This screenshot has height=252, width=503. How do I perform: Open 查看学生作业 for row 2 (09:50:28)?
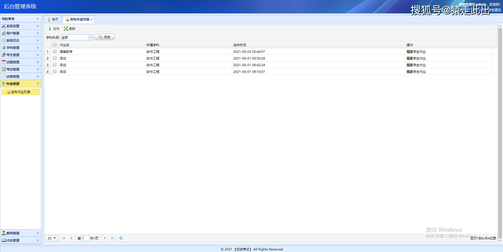tap(416, 58)
